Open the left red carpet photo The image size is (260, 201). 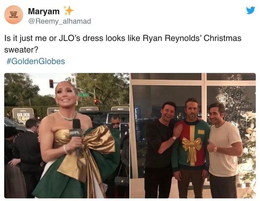[x=67, y=136]
